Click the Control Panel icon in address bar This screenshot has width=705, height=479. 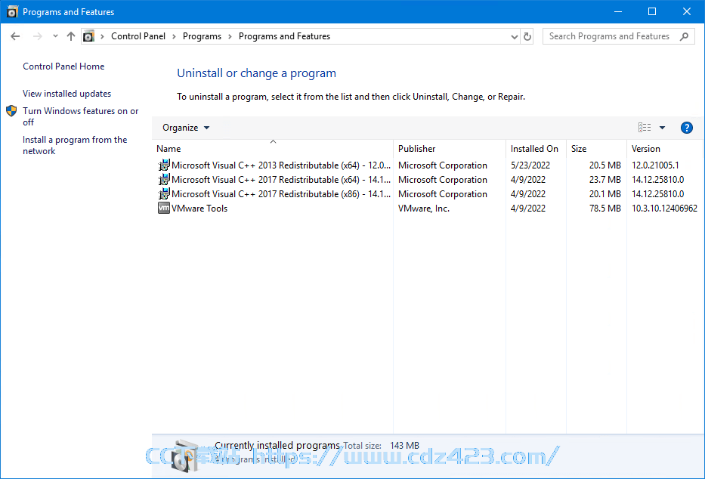coord(89,36)
